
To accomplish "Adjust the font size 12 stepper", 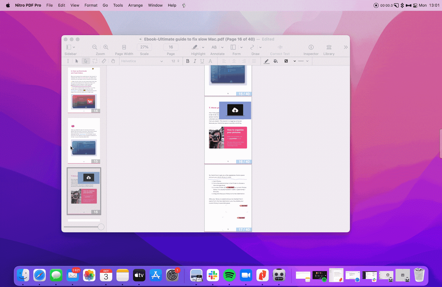I will pyautogui.click(x=178, y=61).
